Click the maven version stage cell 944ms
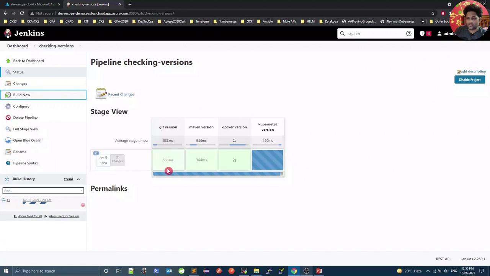This screenshot has height=276, width=490. 201,160
